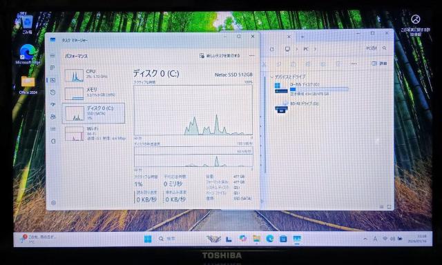This screenshot has width=442, height=265.
Task: Click the Netac SSD 512GB model label
Action: click(x=233, y=75)
